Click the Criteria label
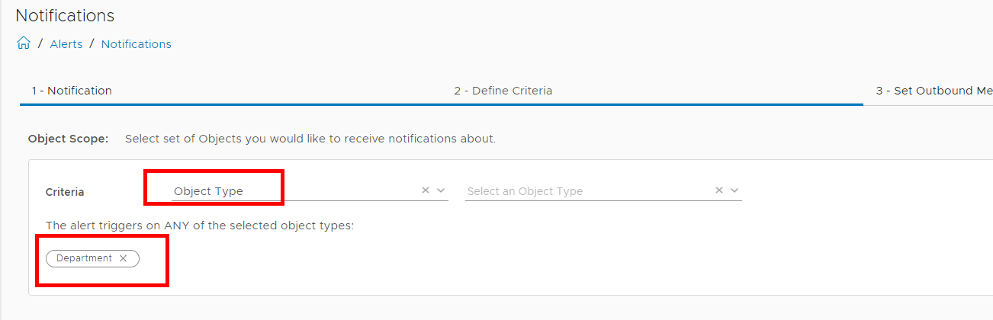The image size is (993, 320). pos(65,192)
